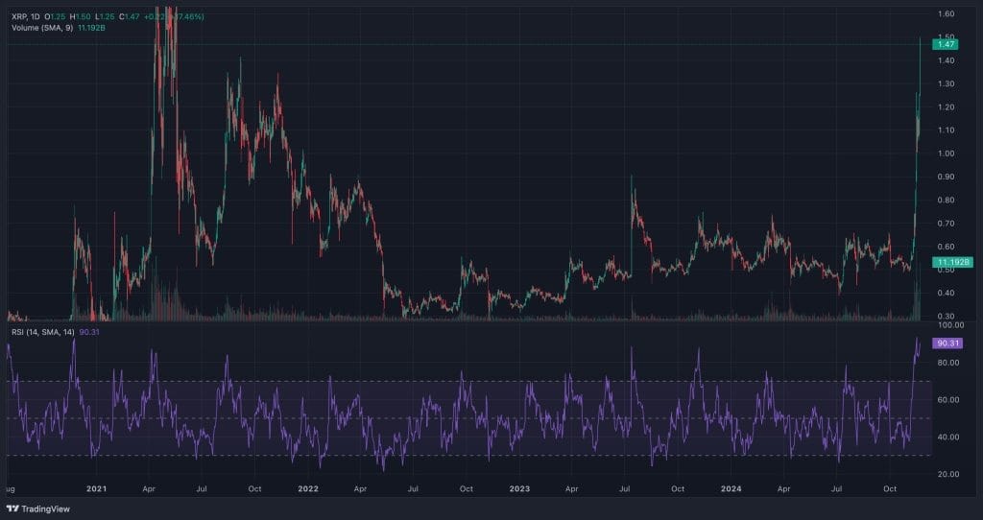Click 0.80 on the price axis
The height and width of the screenshot is (520, 983).
tap(946, 201)
